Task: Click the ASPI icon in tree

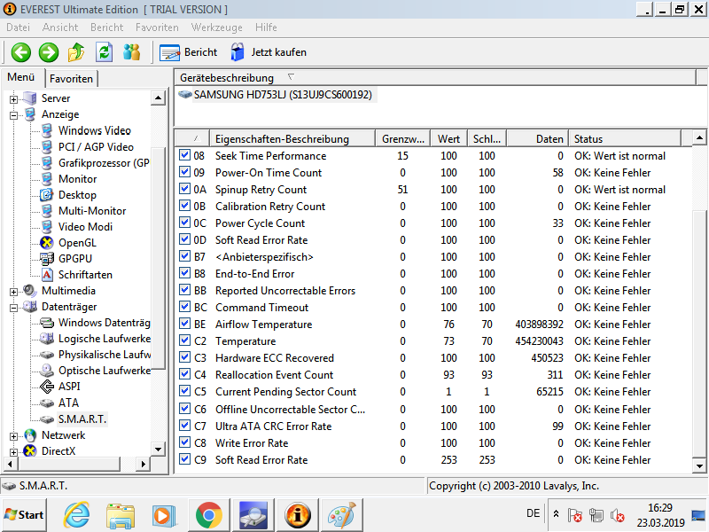Action: click(x=47, y=387)
